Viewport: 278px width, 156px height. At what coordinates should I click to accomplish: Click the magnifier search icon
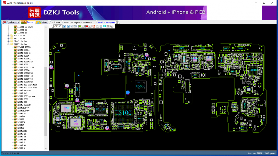[51, 26]
